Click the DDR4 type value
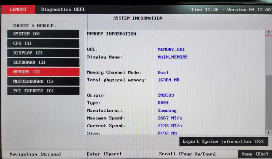This screenshot has height=159, width=272. coord(163,103)
